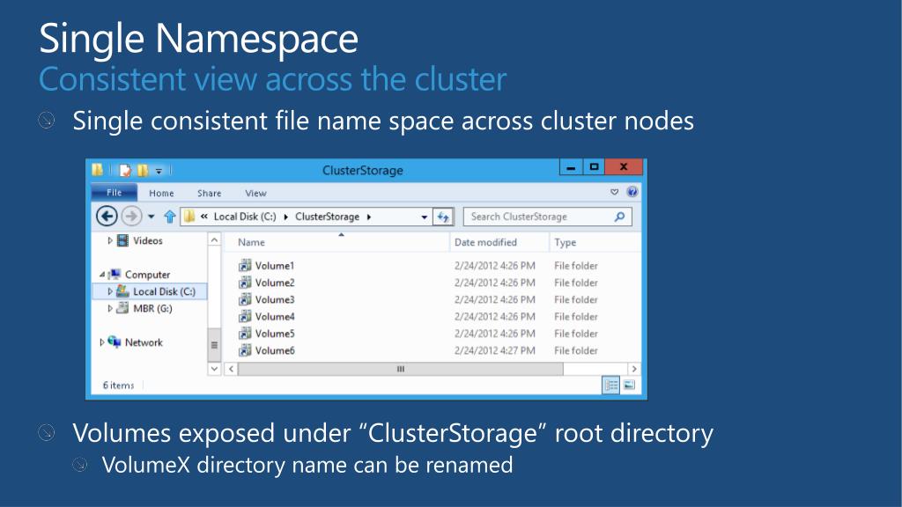Switch to Details view layout
Image resolution: width=902 pixels, height=507 pixels.
pyautogui.click(x=610, y=385)
